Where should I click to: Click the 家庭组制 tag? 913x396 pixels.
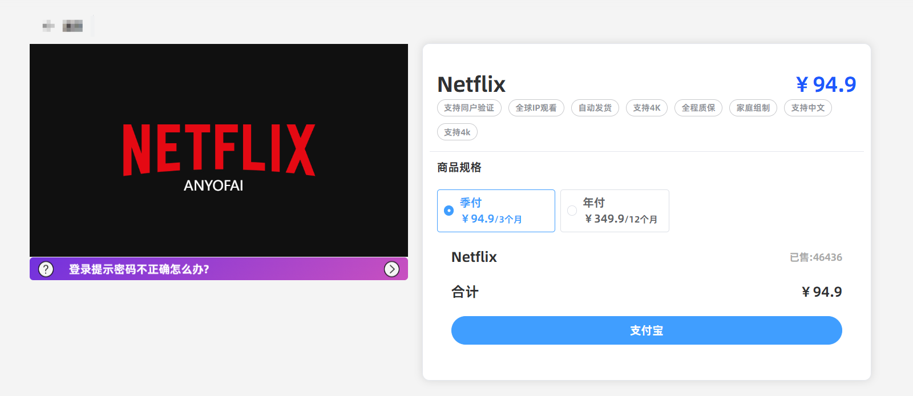tap(753, 108)
